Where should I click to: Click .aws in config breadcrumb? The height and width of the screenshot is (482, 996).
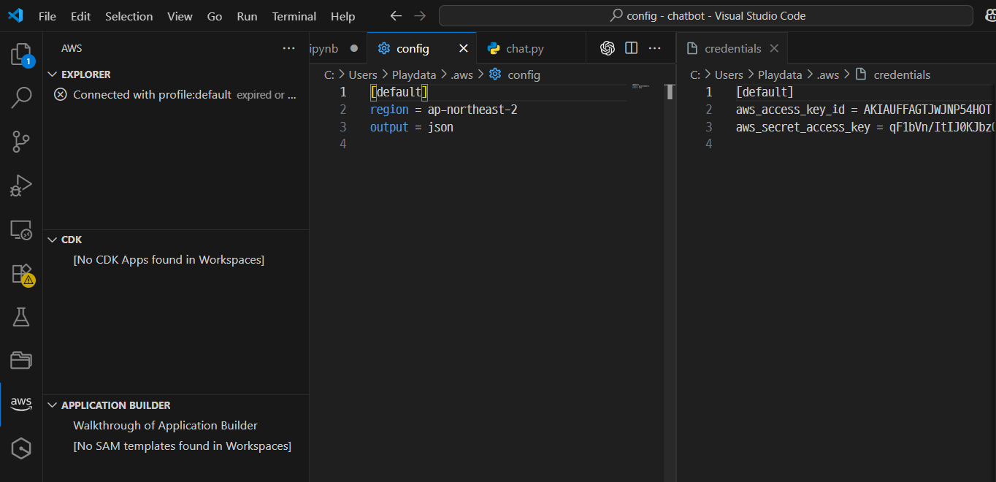tap(461, 74)
